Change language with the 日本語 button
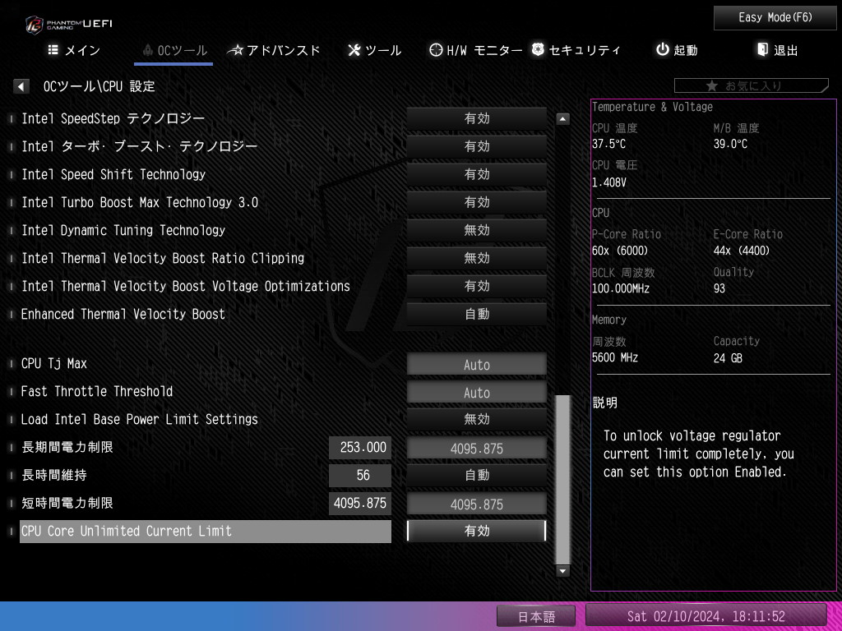 pos(536,616)
